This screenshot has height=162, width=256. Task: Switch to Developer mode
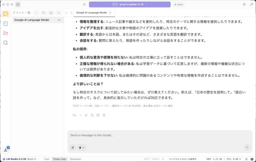pyautogui.click(x=75, y=159)
